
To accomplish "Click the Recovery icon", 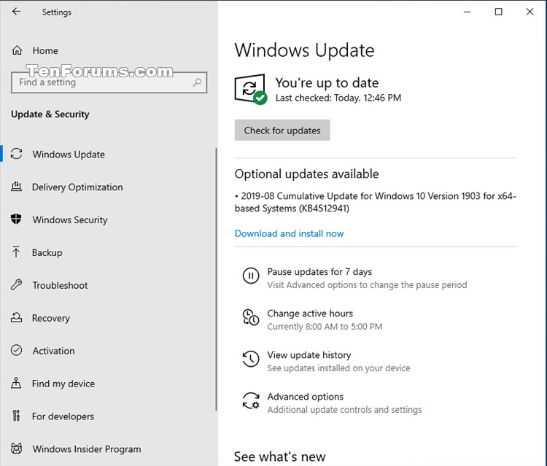I will [x=16, y=317].
